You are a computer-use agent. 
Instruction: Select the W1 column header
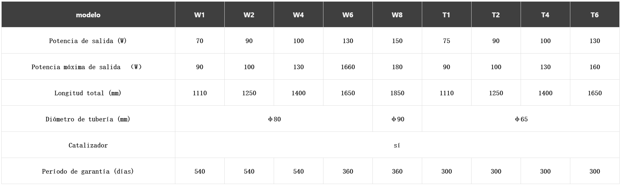(x=199, y=15)
